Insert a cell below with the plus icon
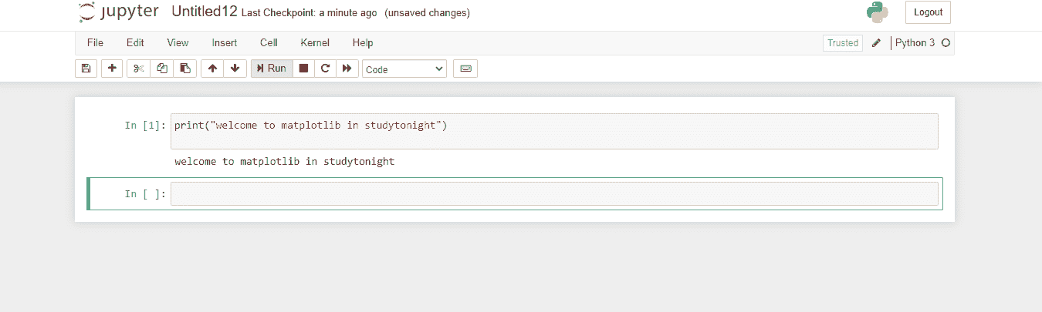Viewport: 1042px width, 312px height. (113, 69)
